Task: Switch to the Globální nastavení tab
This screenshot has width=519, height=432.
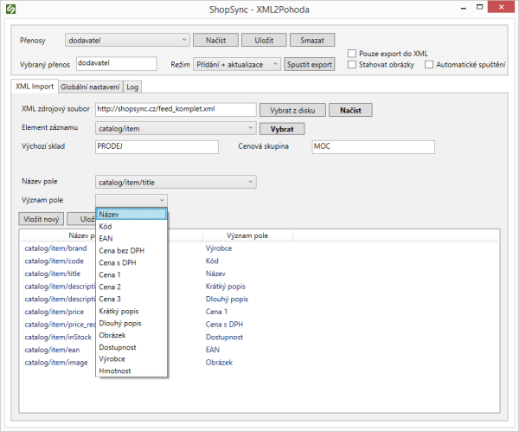Action: click(91, 87)
